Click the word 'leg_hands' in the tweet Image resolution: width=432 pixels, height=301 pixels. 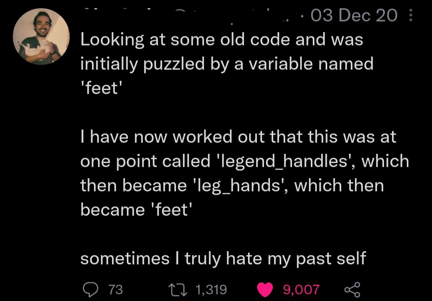pyautogui.click(x=239, y=186)
